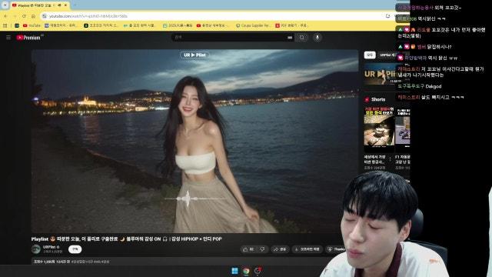
Task: Select the first white filter chip in the sidebar
Action: pos(370,55)
